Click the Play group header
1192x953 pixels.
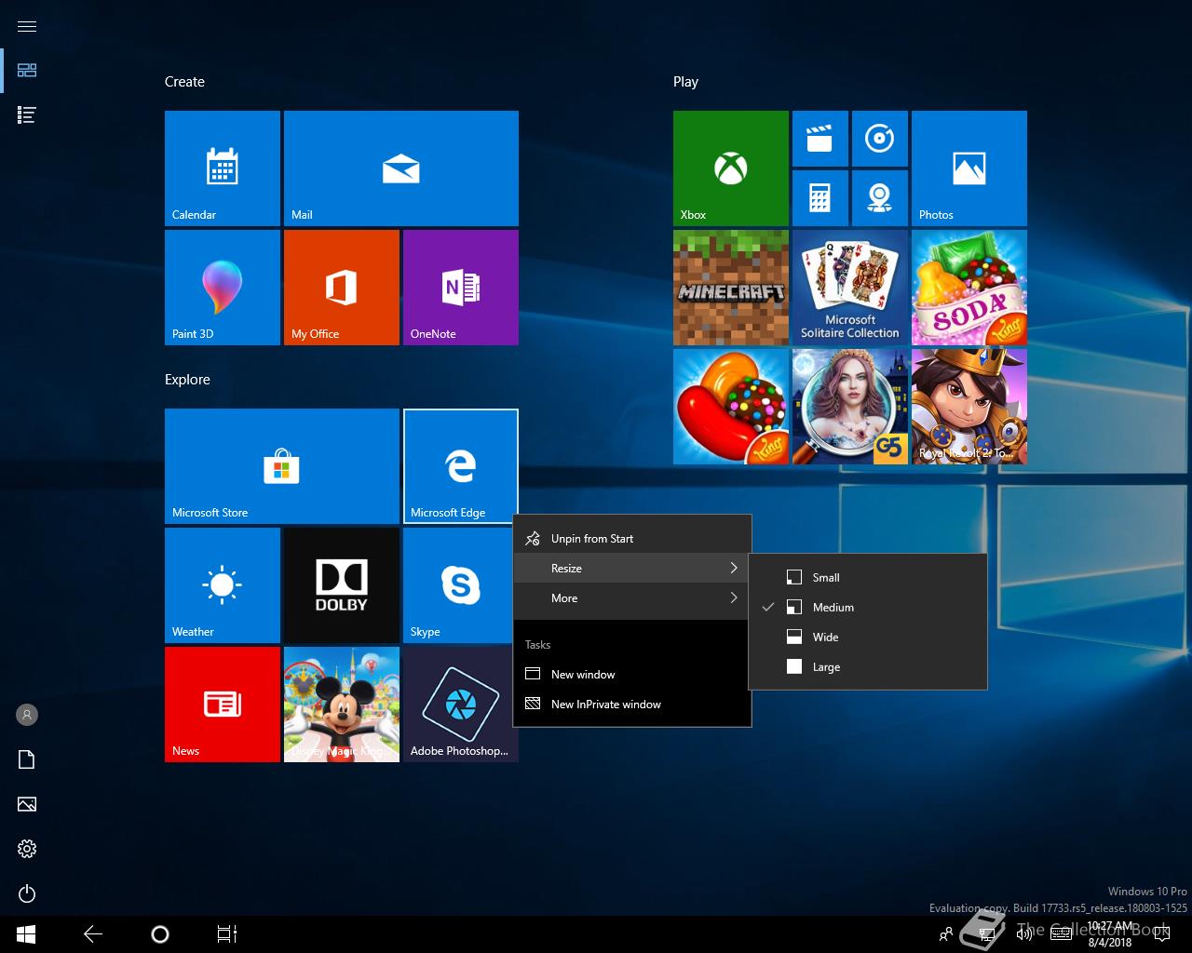click(685, 82)
